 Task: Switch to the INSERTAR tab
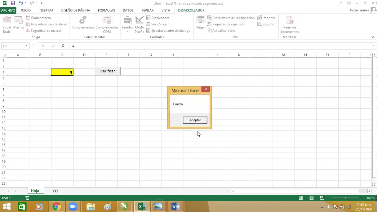click(x=46, y=10)
